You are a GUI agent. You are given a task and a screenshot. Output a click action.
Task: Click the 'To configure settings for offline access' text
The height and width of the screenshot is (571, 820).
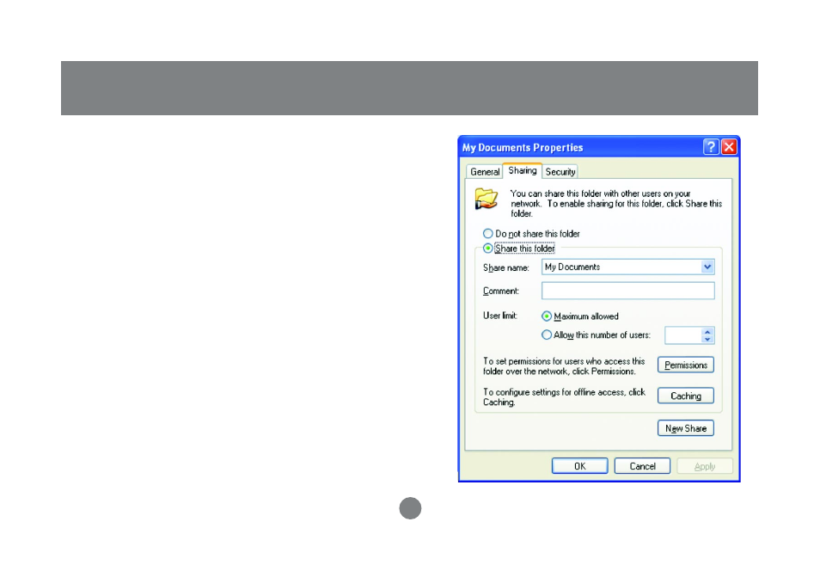tap(564, 396)
